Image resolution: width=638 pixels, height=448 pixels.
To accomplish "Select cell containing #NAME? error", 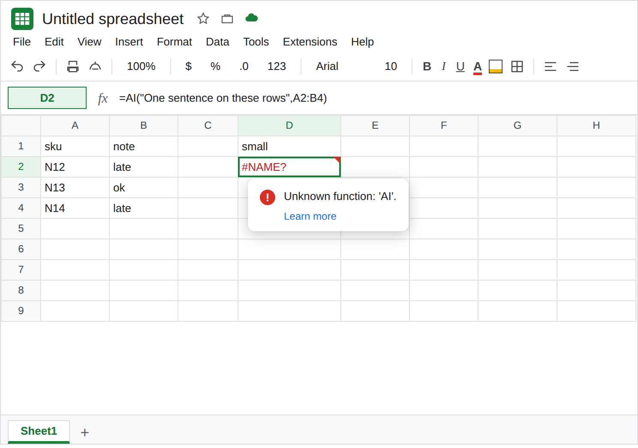I will tap(289, 167).
